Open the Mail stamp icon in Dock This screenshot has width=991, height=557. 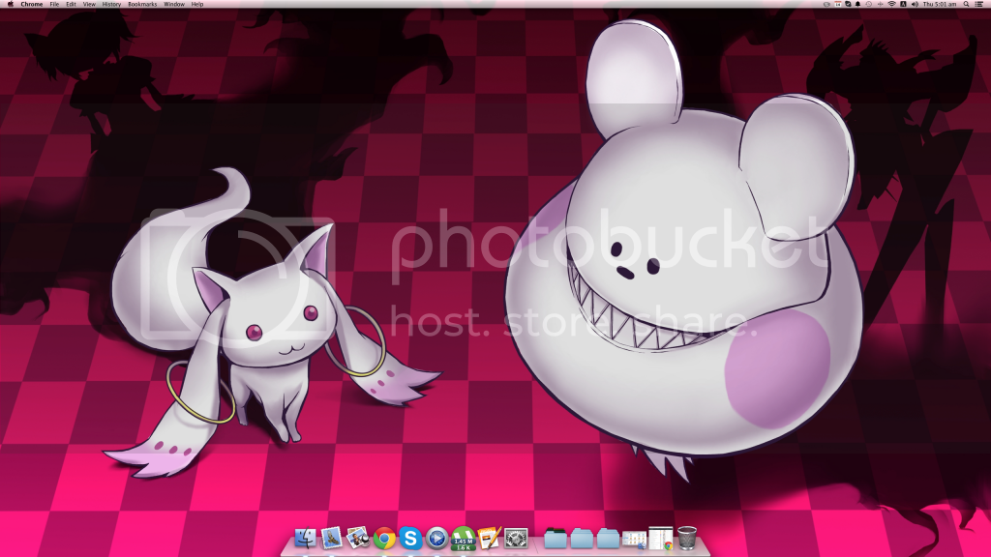pos(332,538)
